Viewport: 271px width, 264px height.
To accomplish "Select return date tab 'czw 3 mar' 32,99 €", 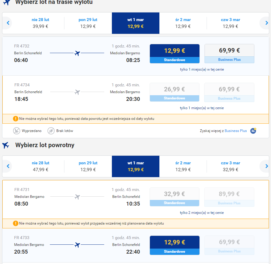I will point(230,166).
